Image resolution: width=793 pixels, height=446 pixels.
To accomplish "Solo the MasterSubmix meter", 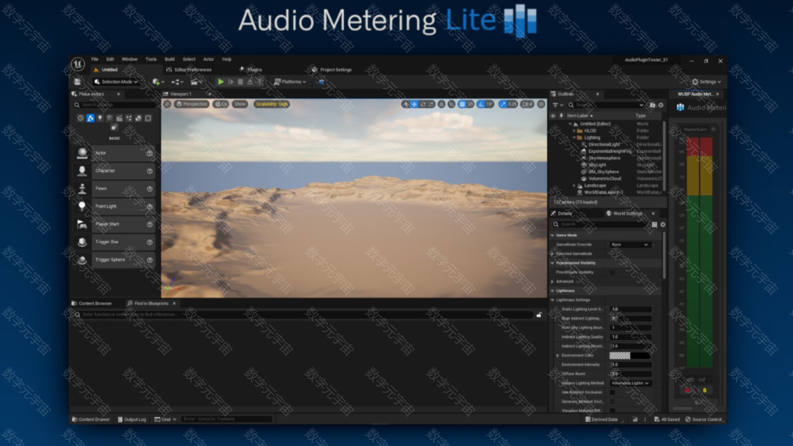I will click(x=704, y=390).
